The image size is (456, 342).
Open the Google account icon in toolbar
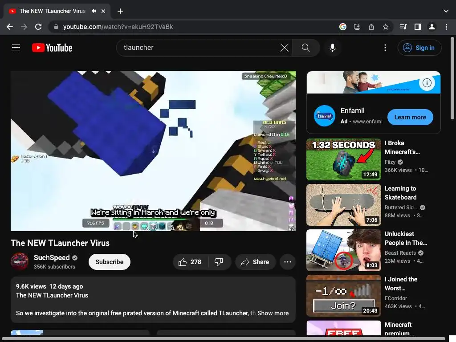point(343,27)
